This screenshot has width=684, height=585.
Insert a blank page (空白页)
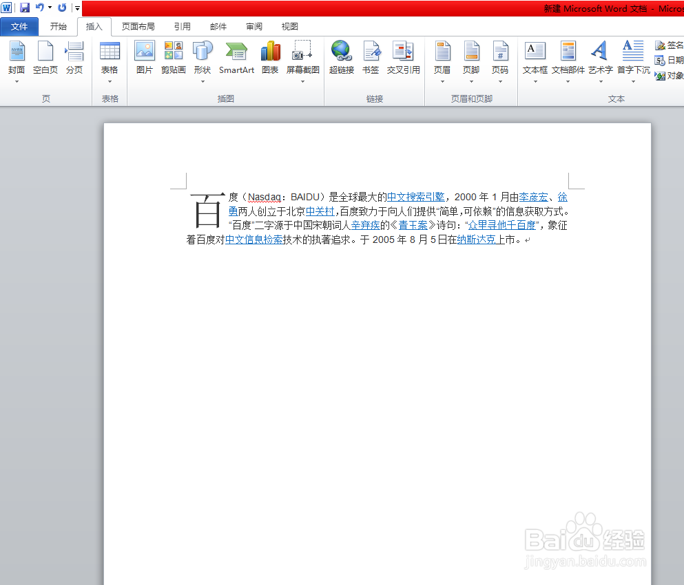45,57
